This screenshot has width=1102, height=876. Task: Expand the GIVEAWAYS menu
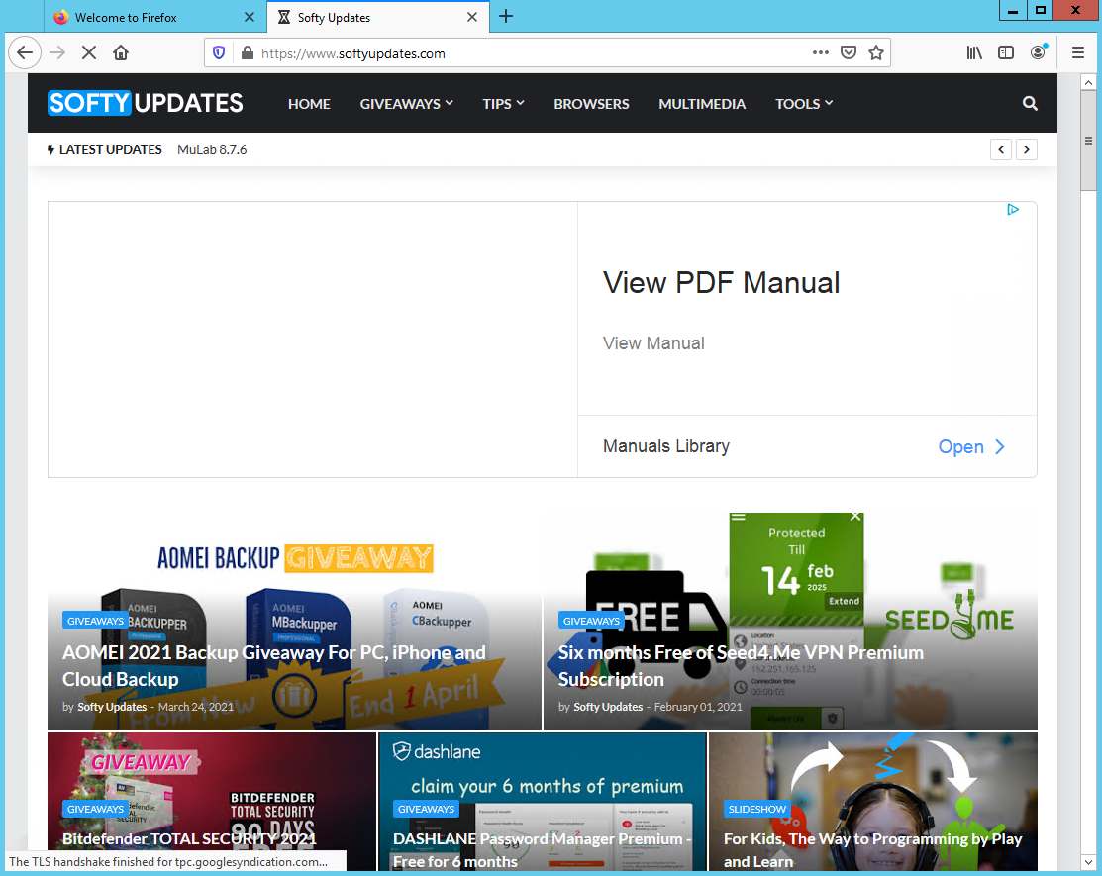406,103
